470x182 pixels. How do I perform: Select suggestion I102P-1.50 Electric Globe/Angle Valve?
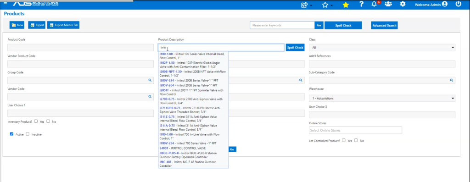pyautogui.click(x=193, y=65)
